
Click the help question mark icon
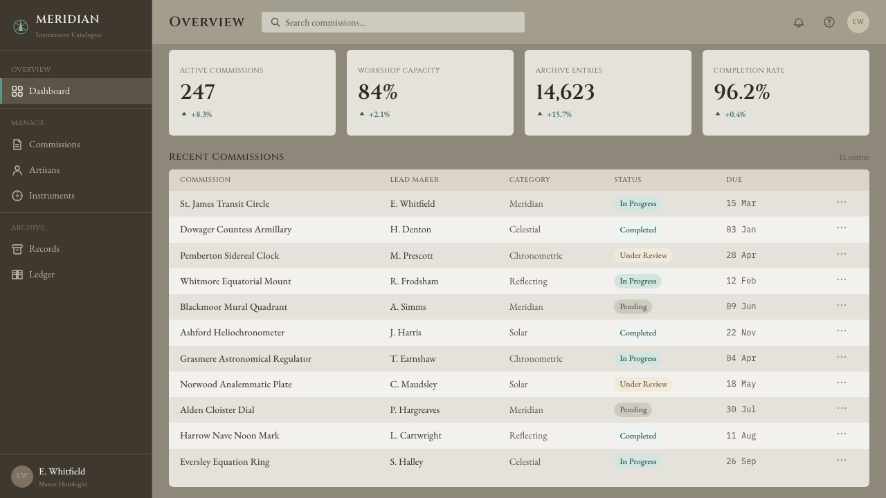829,22
